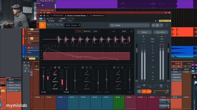Click the Learn button
Screen dimensions: 197x110
pyautogui.click(x=114, y=31)
